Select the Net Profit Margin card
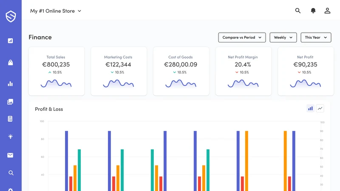The width and height of the screenshot is (340, 191). [x=244, y=71]
